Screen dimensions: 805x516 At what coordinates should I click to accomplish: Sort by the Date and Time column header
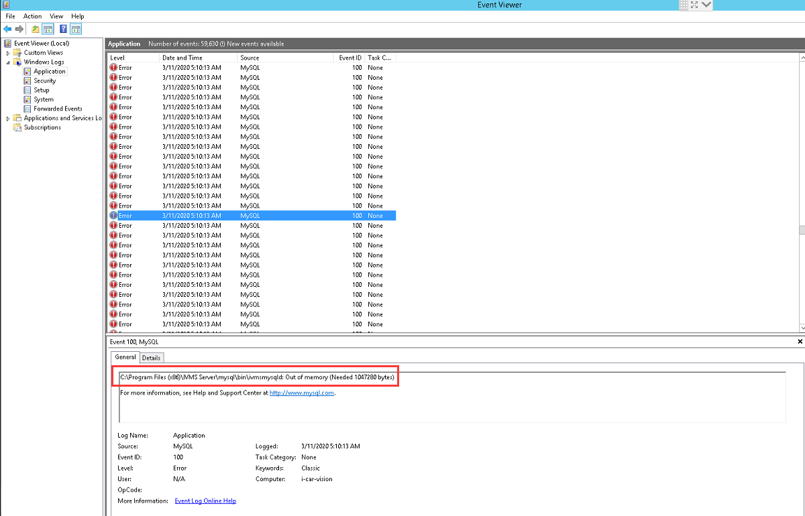pyautogui.click(x=199, y=58)
